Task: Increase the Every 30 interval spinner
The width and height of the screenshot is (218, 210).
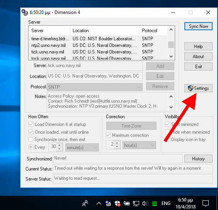Action: 60,145
